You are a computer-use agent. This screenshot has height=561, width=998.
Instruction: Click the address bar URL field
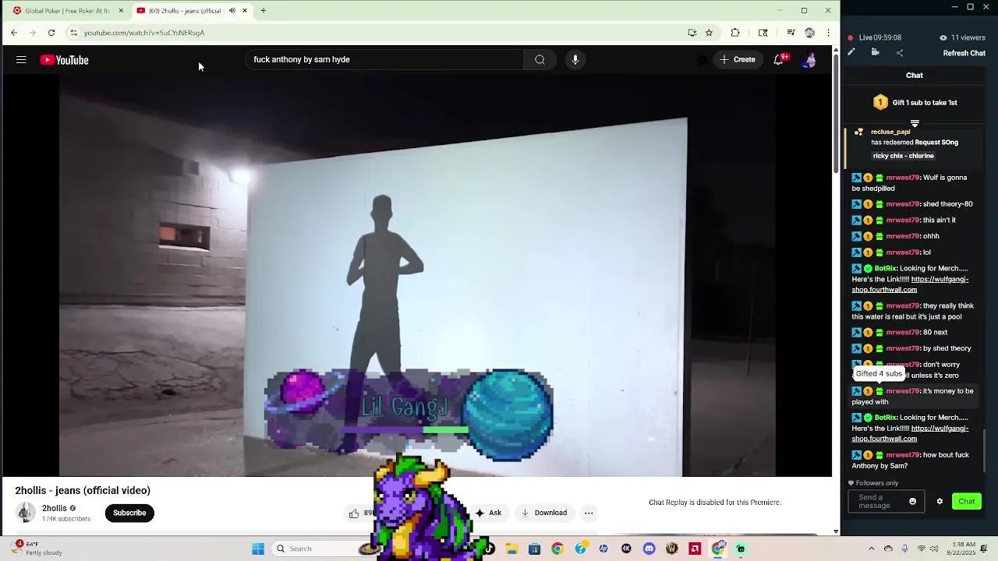click(x=374, y=33)
